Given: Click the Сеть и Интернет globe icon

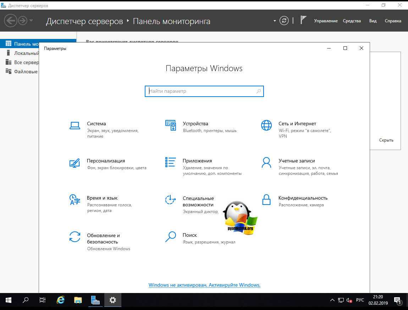Looking at the screenshot, I should coord(266,125).
